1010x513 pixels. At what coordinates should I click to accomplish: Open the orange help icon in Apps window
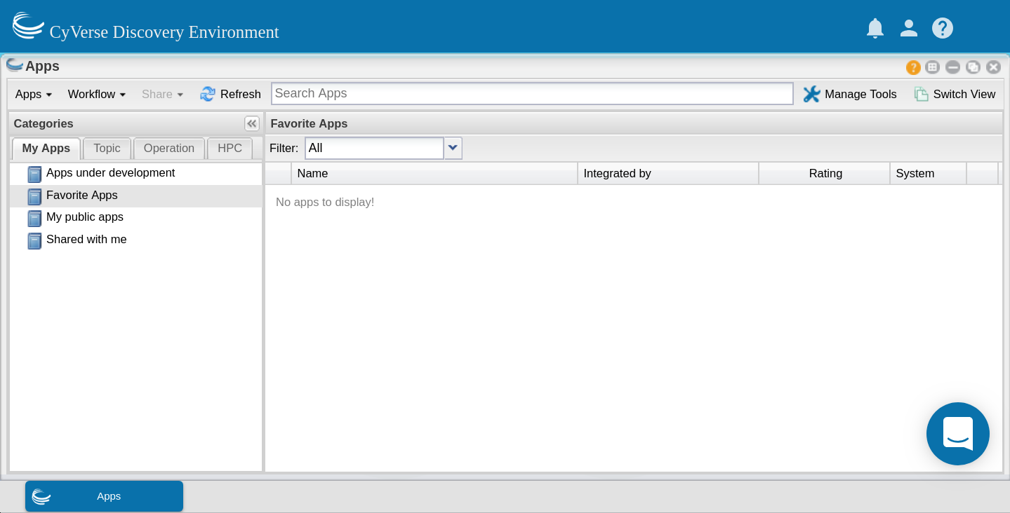click(913, 67)
